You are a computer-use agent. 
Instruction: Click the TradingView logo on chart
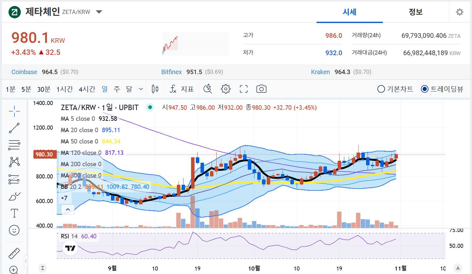tap(70, 248)
